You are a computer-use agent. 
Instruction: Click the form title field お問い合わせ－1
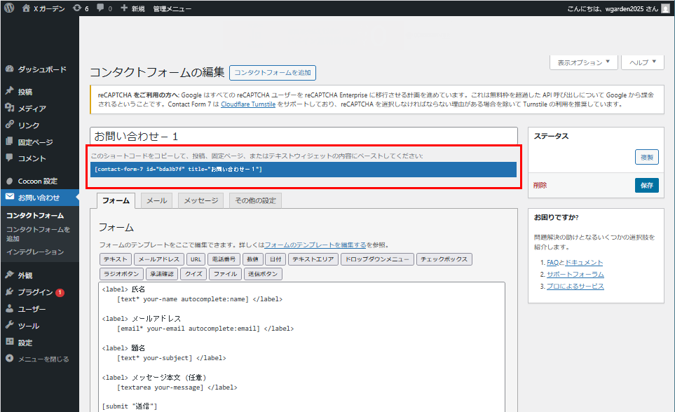(x=304, y=136)
